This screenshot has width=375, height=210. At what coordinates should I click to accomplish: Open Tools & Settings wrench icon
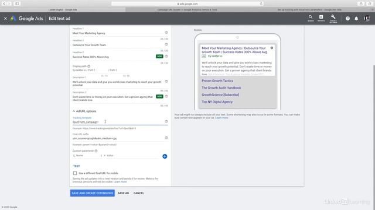pyautogui.click(x=333, y=18)
